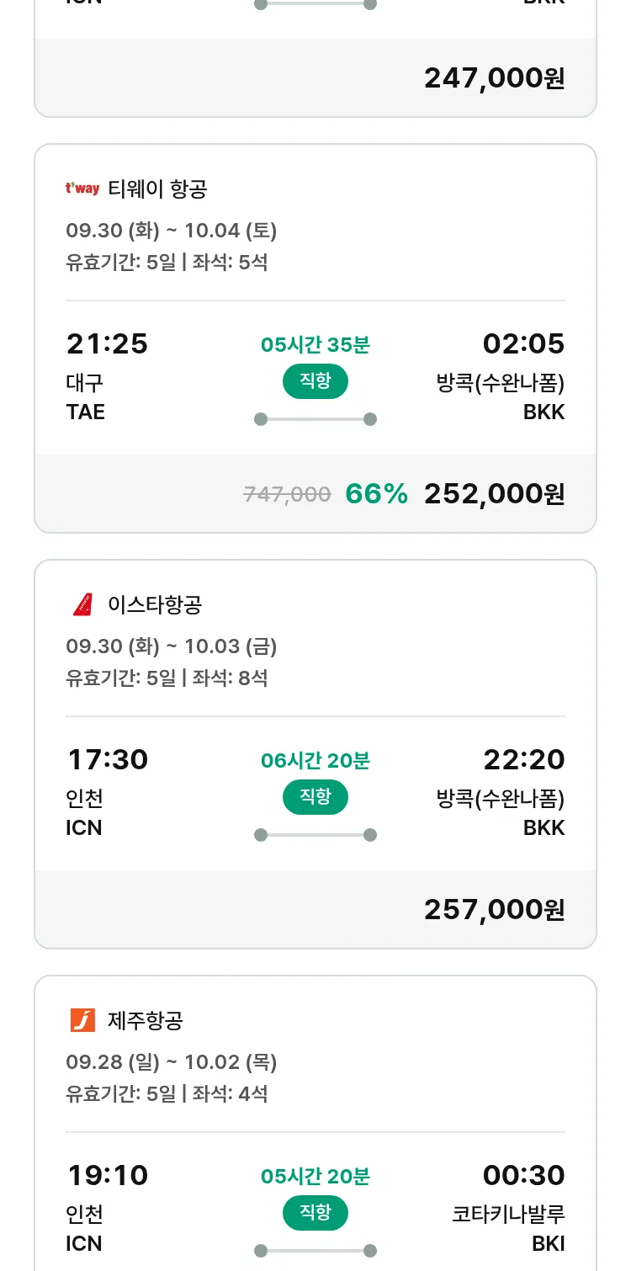Select the 257,000원 Eastar fare
Screen dimensions: 631x1271
(494, 910)
